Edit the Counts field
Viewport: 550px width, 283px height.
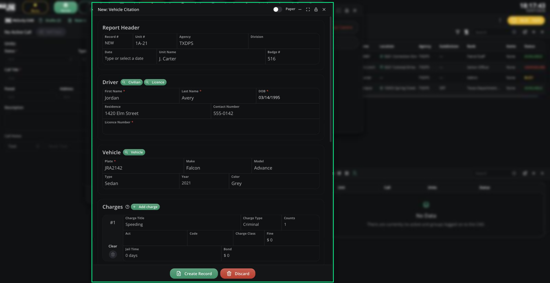[x=301, y=223]
